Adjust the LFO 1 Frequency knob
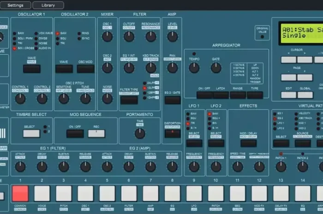 click(194, 167)
